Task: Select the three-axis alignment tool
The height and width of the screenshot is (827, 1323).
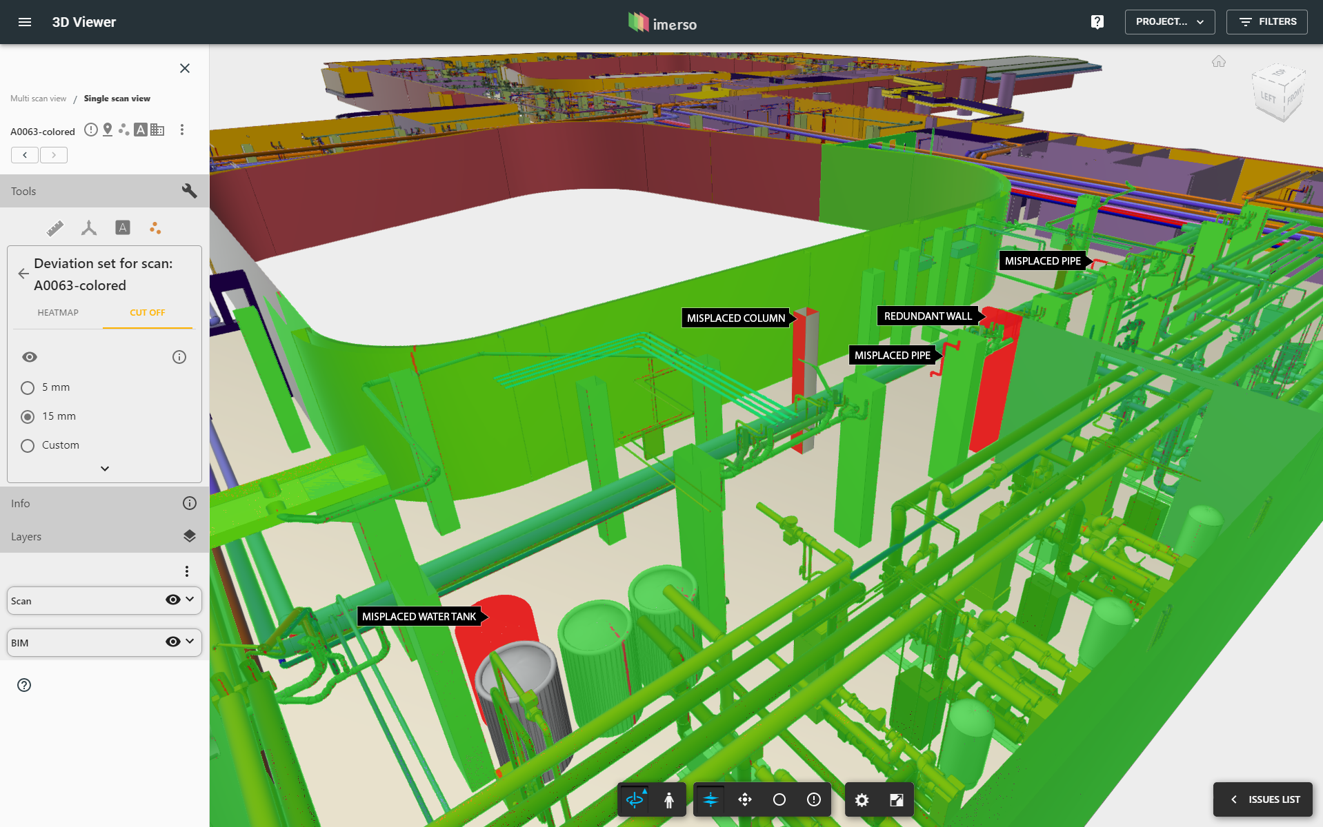Action: point(89,227)
